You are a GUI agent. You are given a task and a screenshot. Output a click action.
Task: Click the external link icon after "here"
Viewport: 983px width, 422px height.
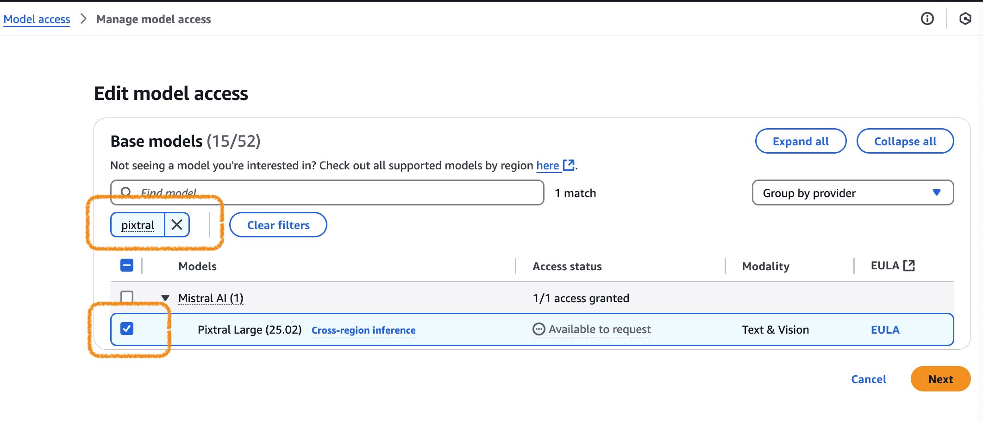click(570, 165)
